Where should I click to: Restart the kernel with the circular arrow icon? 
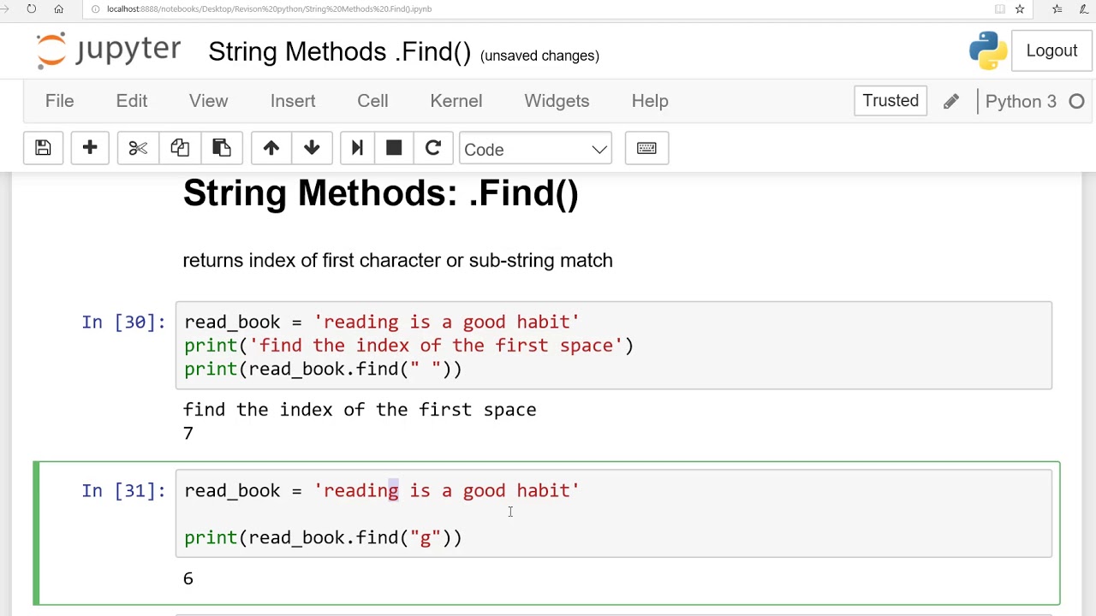click(433, 149)
